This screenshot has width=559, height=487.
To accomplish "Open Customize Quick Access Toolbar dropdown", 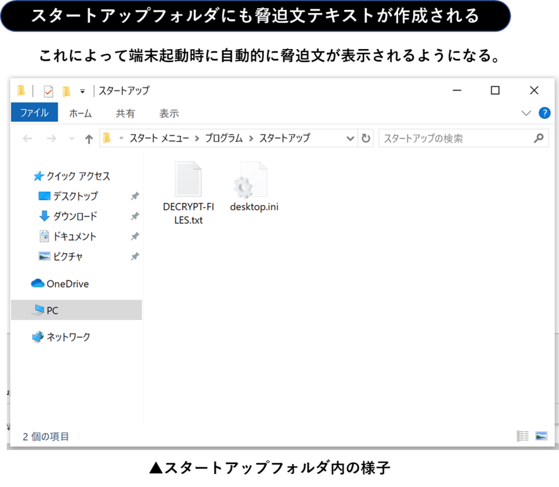I will [82, 91].
